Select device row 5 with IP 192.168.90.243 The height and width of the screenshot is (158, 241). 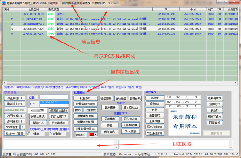click(x=120, y=33)
